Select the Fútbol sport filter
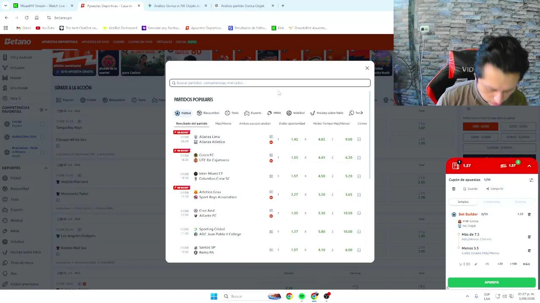 [x=183, y=113]
